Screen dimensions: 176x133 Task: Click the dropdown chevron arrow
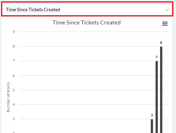coord(167,10)
